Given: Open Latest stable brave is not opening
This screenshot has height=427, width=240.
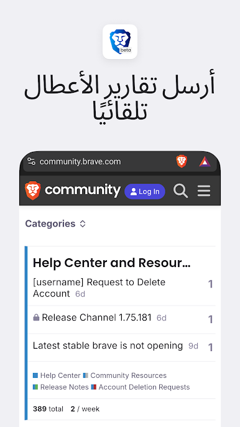Looking at the screenshot, I should pyautogui.click(x=108, y=345).
